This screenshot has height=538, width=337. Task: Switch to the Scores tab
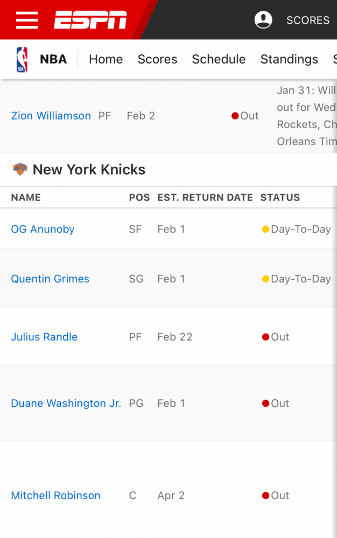(158, 59)
